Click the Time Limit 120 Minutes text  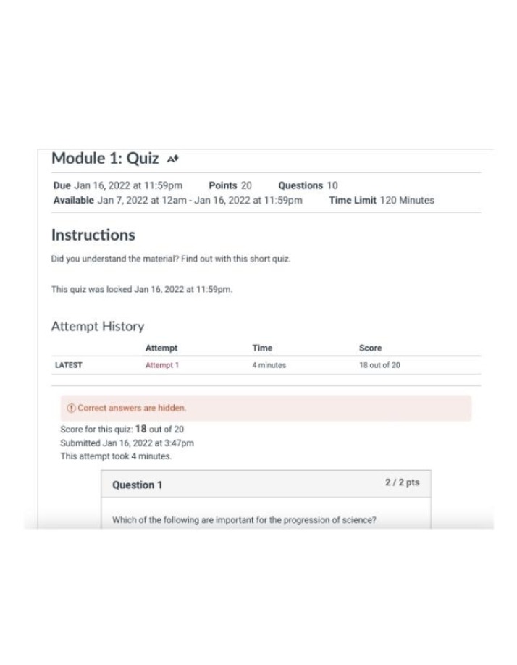(382, 200)
